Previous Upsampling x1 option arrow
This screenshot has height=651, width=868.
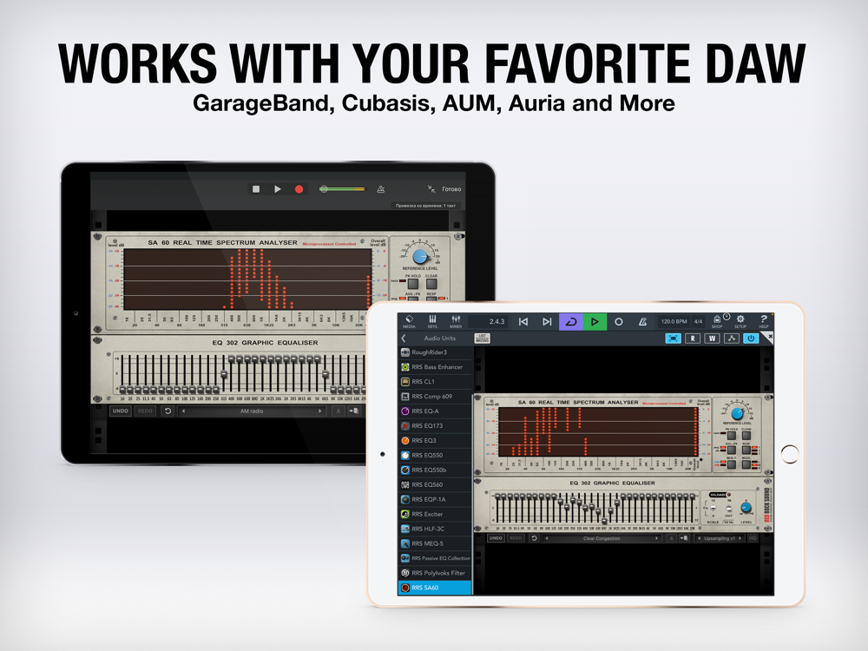(699, 538)
